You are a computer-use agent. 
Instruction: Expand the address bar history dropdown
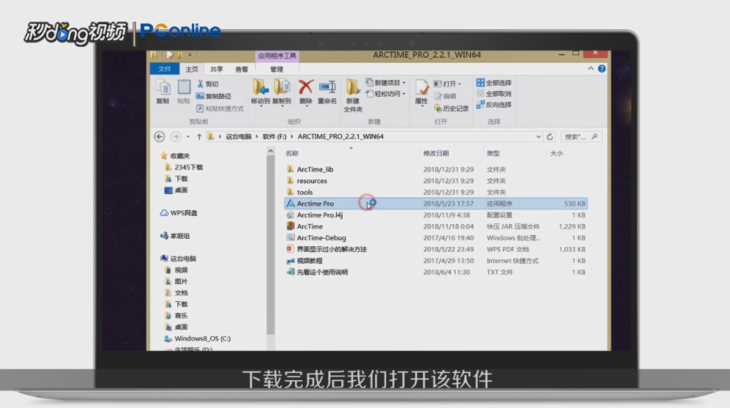(538, 136)
